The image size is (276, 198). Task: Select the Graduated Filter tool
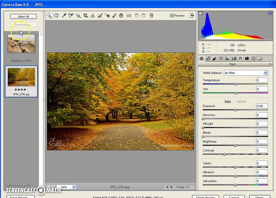point(121,15)
